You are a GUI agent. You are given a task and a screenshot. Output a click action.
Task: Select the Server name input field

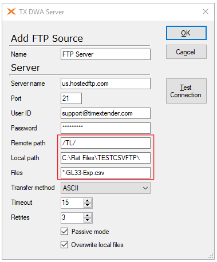coord(105,84)
